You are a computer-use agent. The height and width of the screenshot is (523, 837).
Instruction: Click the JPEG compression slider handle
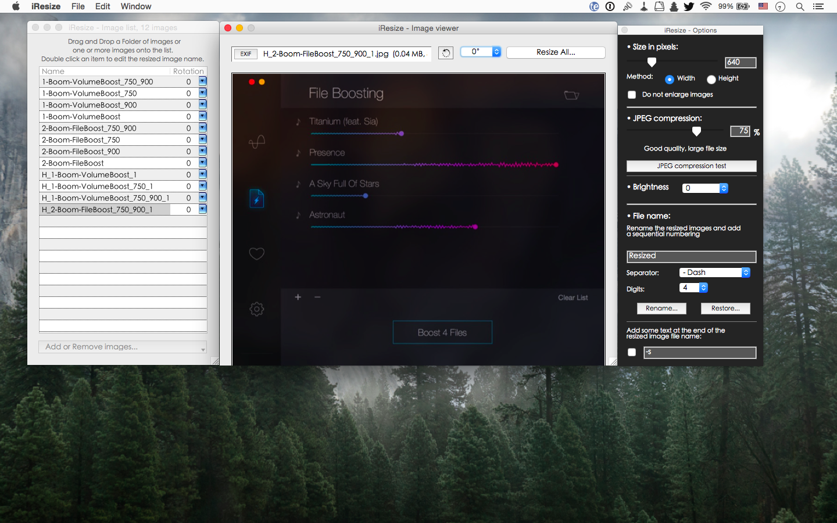[x=696, y=131]
